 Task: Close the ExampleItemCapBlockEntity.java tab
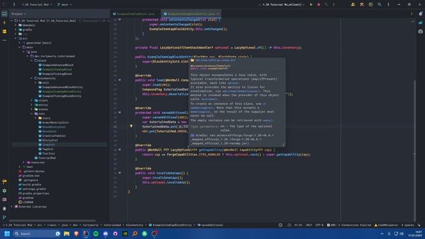[x=218, y=13]
